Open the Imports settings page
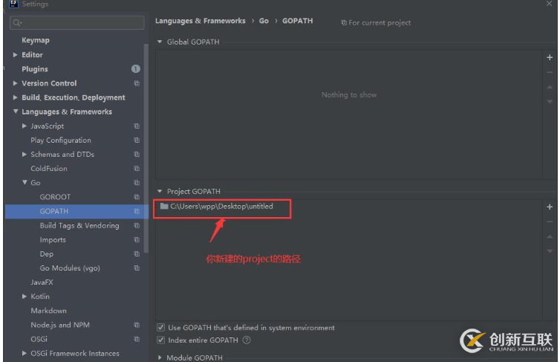The width and height of the screenshot is (560, 362). pos(53,240)
